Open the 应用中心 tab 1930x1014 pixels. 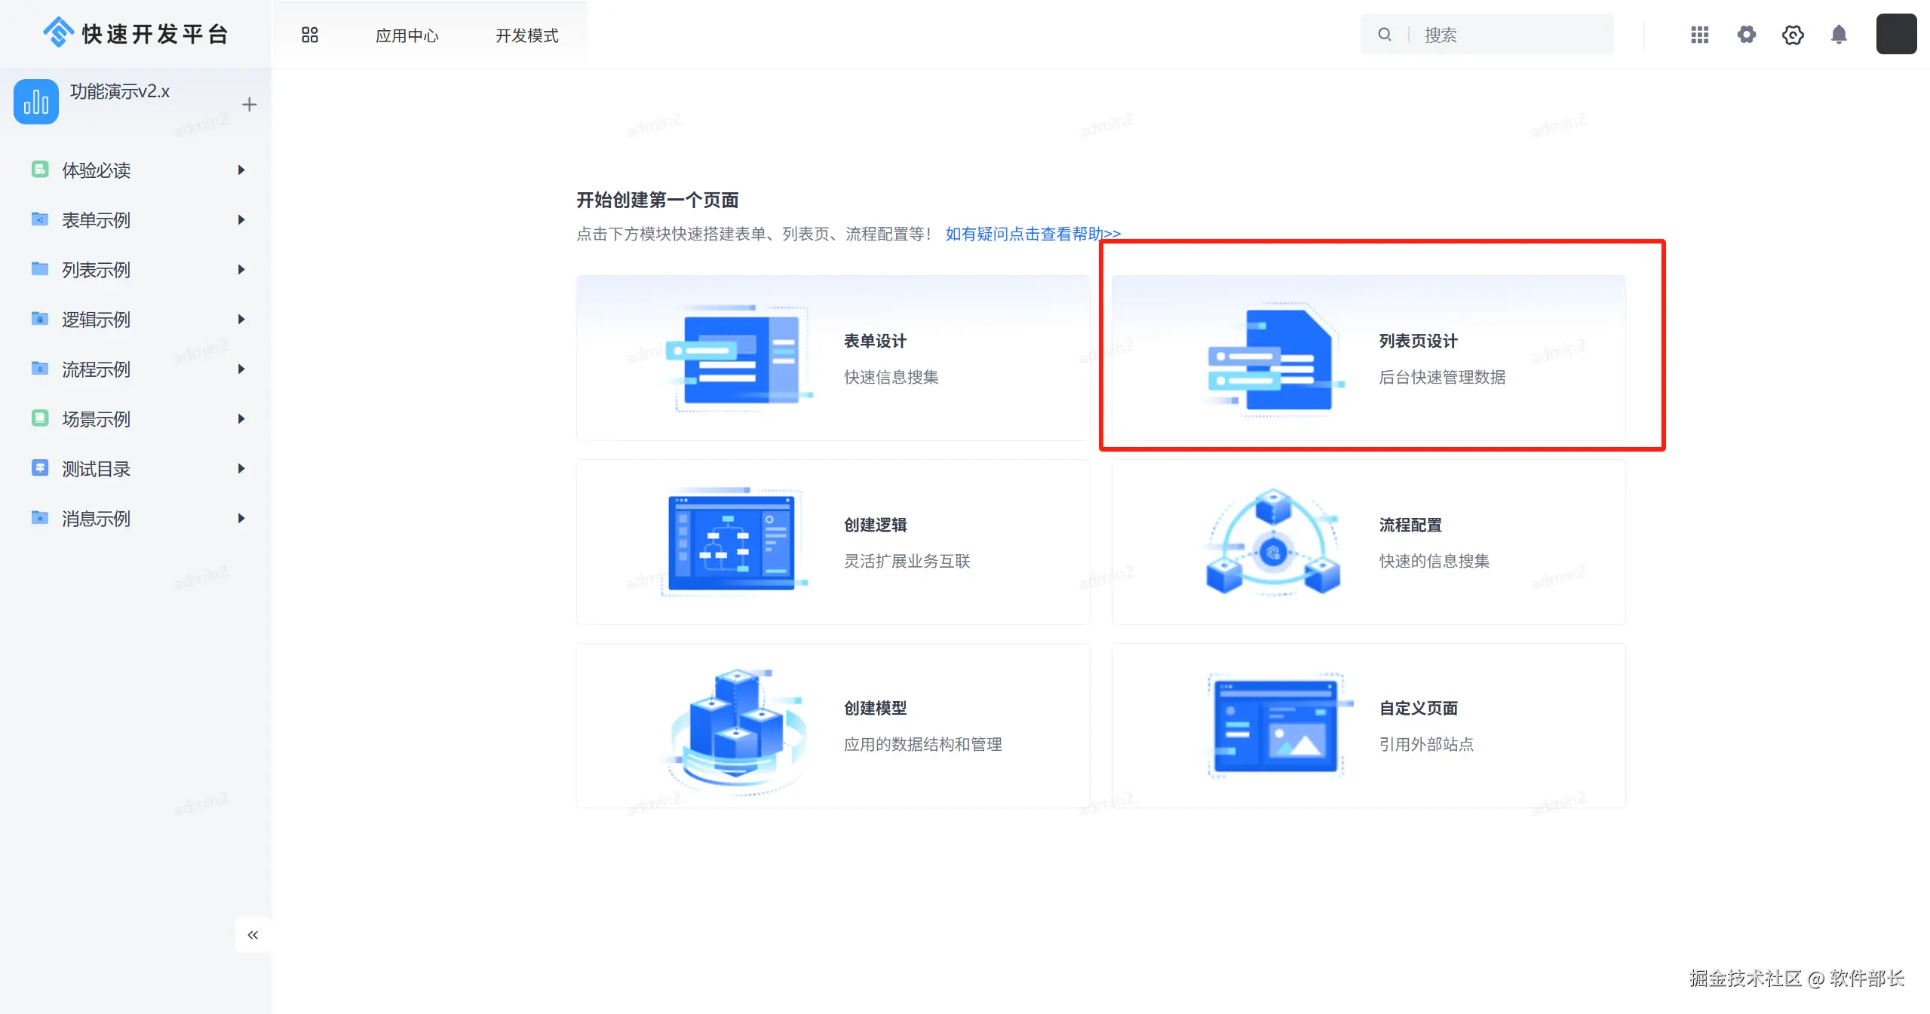(407, 35)
